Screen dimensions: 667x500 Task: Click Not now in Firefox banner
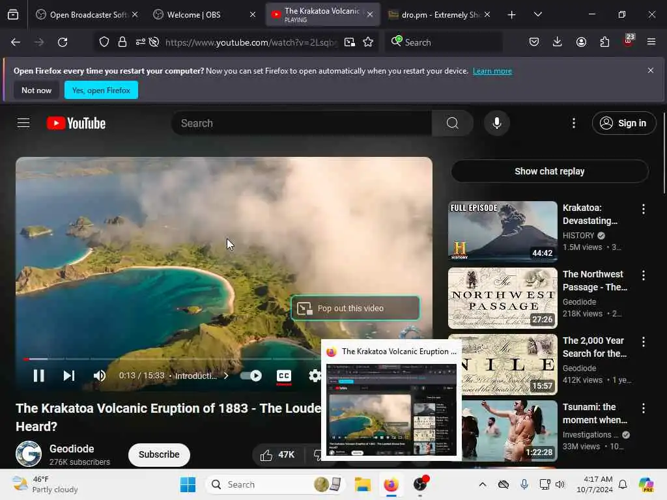point(36,90)
